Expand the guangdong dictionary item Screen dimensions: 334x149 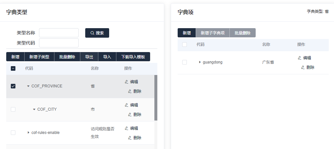(x=200, y=62)
